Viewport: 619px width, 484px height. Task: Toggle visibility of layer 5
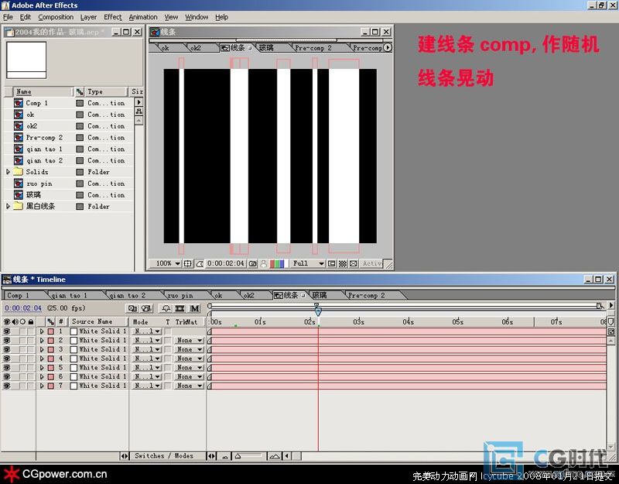[x=7, y=367]
